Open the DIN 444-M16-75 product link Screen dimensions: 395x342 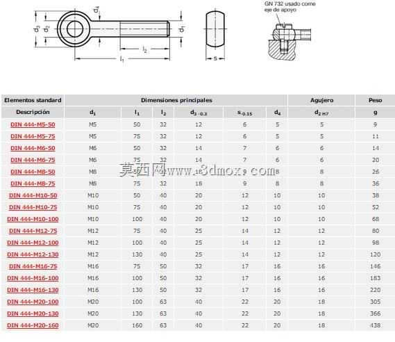[x=33, y=267]
